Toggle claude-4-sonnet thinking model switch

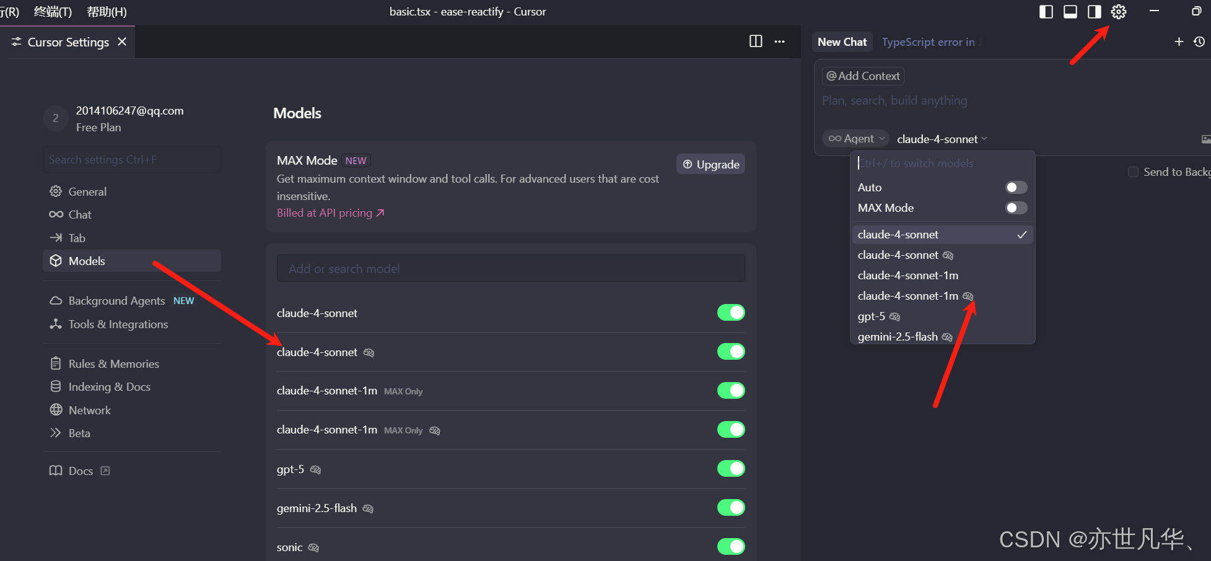click(731, 352)
